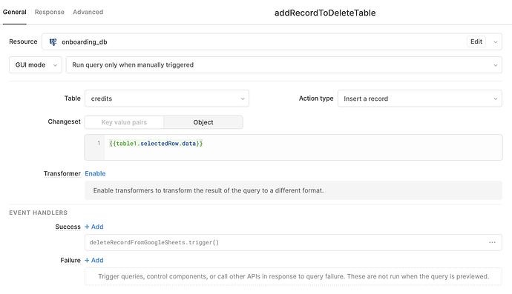This screenshot has width=512, height=294.
Task: Add a Failure event handler
Action: (94, 260)
